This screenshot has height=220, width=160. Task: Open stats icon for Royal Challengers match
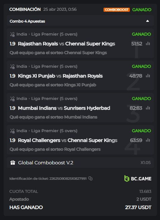click(x=148, y=140)
